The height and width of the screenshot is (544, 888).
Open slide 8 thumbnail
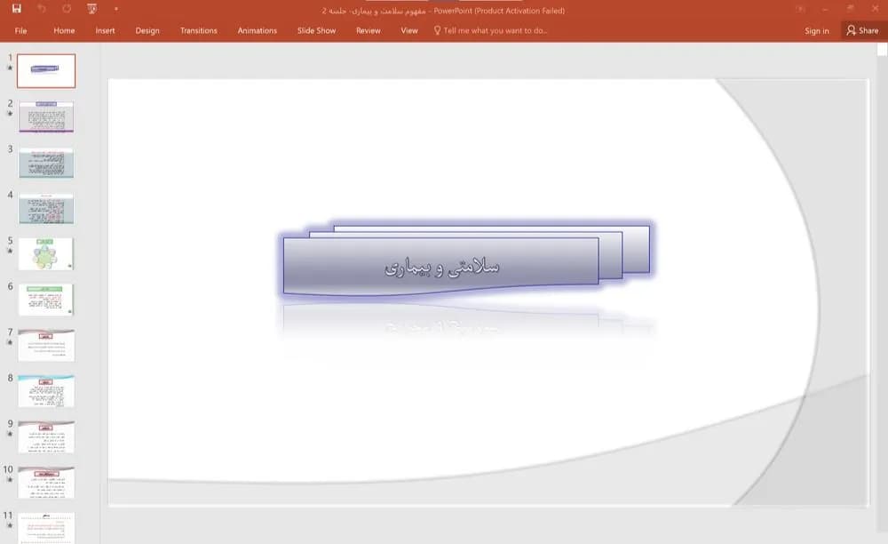46,391
